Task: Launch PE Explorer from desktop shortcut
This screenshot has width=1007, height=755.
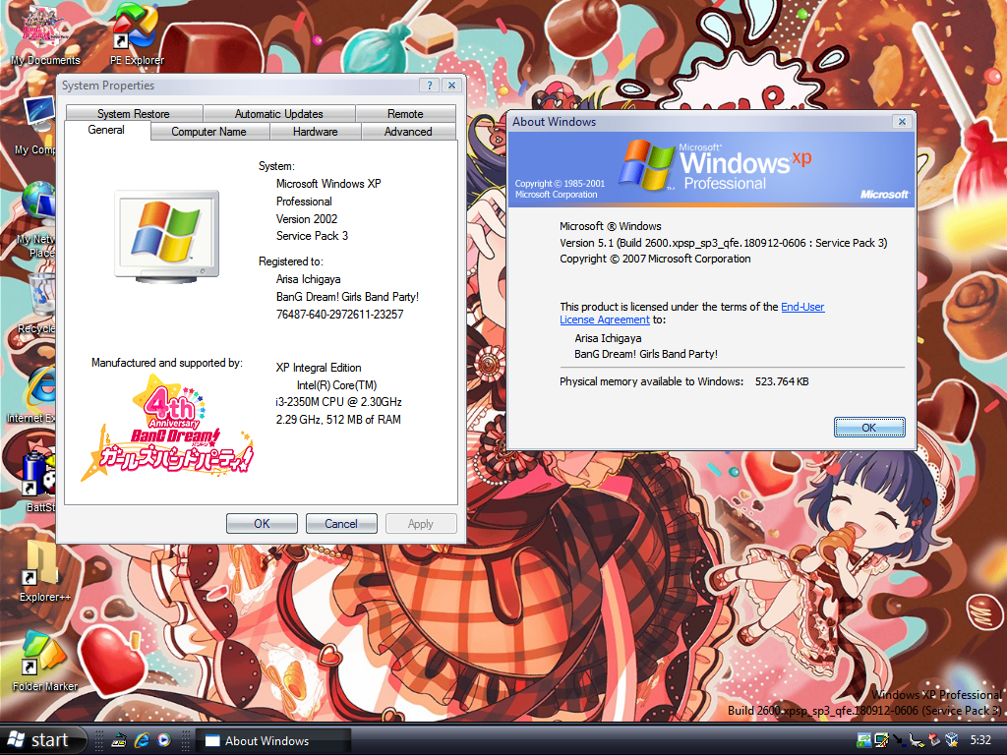Action: [x=136, y=32]
